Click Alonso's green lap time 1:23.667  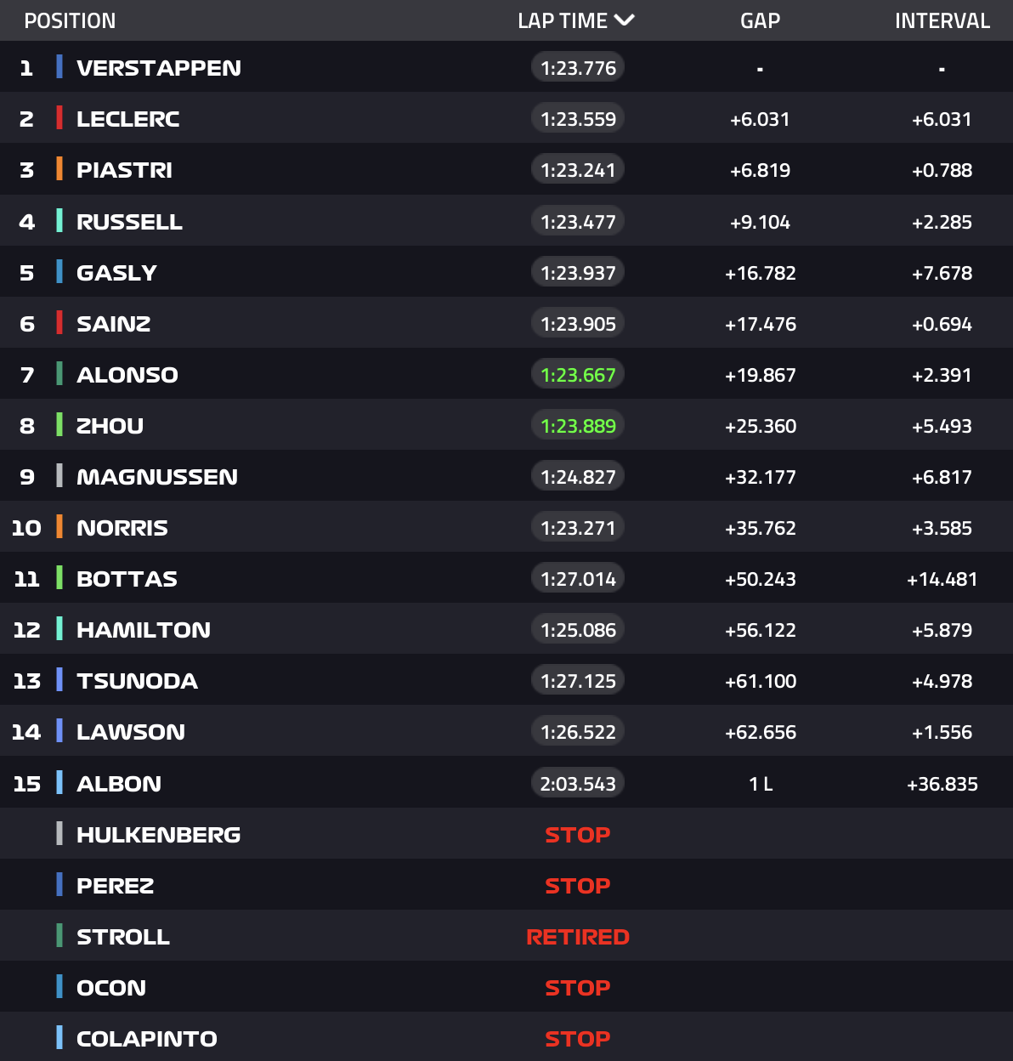click(578, 375)
